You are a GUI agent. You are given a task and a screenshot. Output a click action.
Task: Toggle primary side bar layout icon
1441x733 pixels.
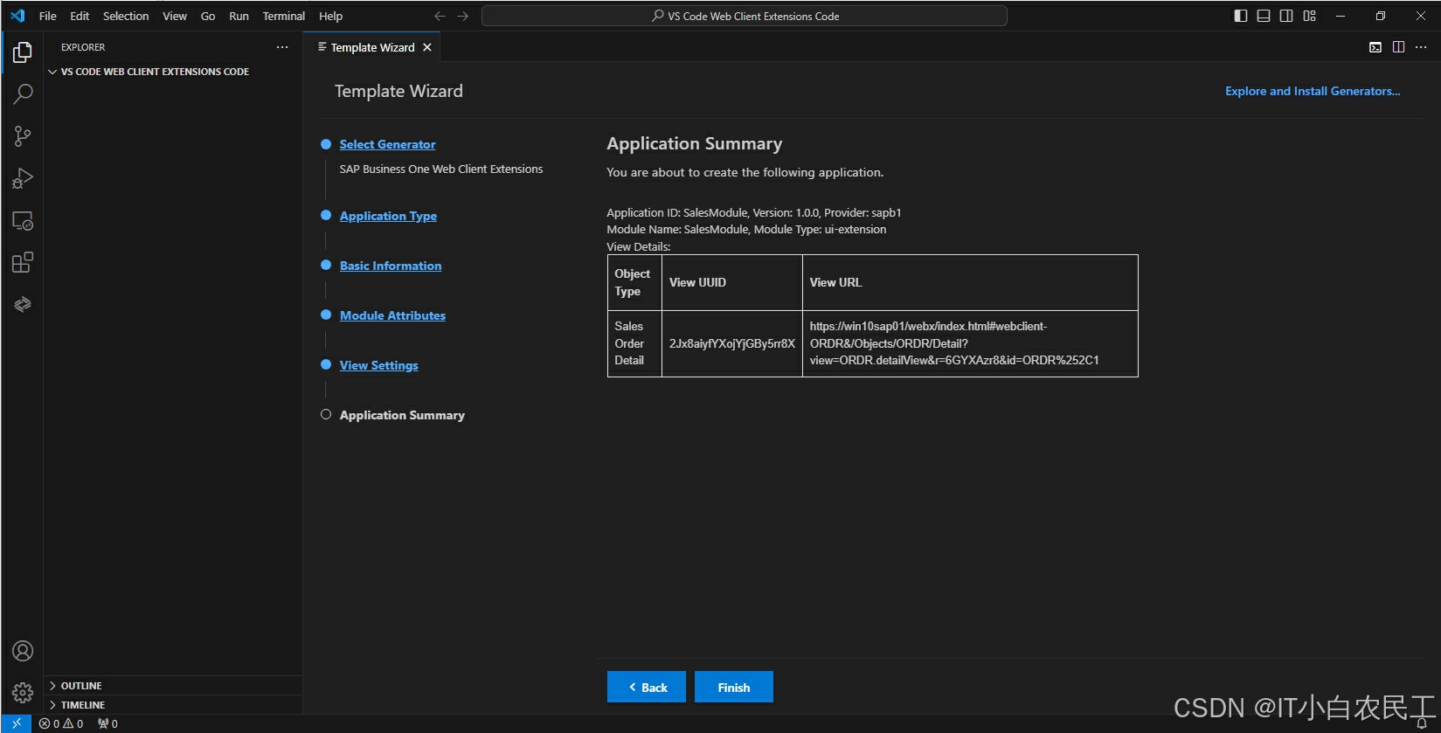pos(1241,16)
